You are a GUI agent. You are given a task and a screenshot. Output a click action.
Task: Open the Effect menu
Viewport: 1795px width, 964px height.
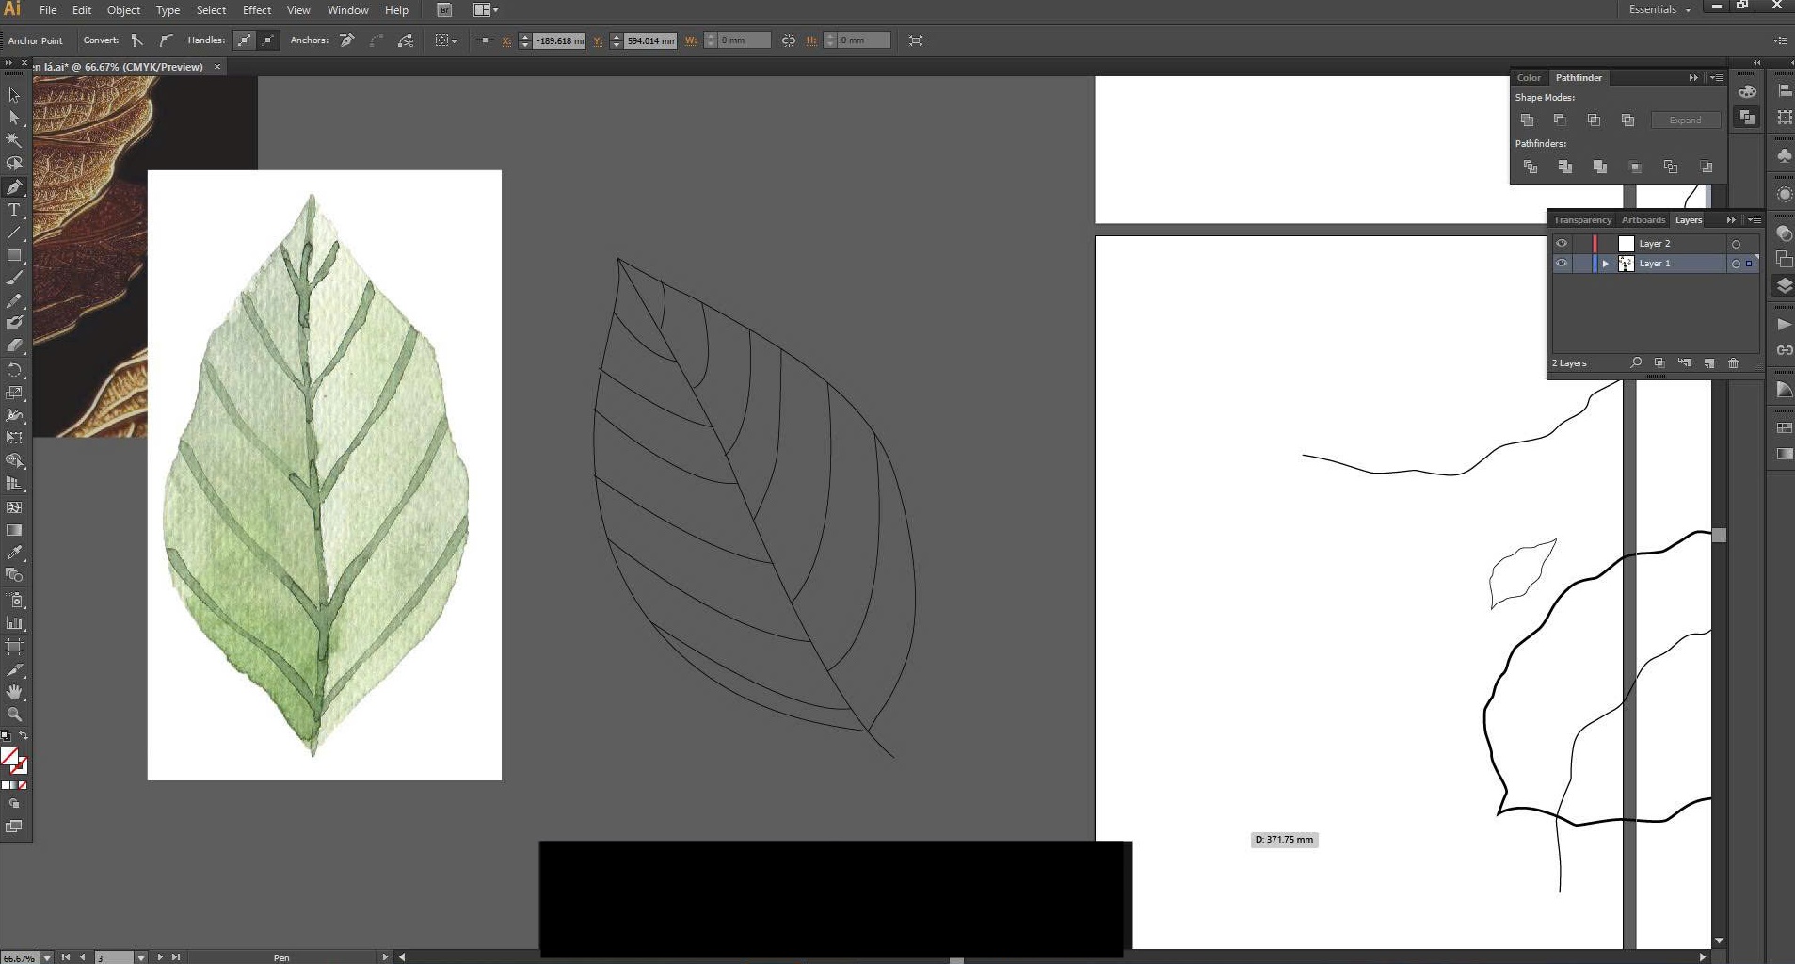257,10
